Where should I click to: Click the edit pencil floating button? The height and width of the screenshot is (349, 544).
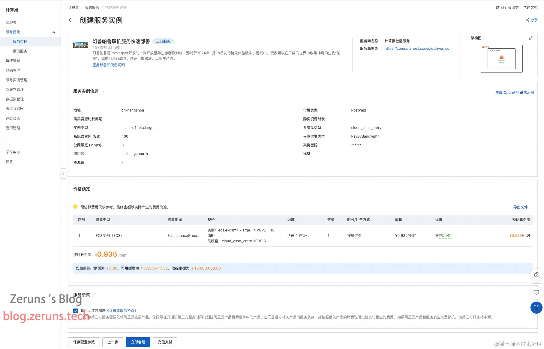[536, 275]
